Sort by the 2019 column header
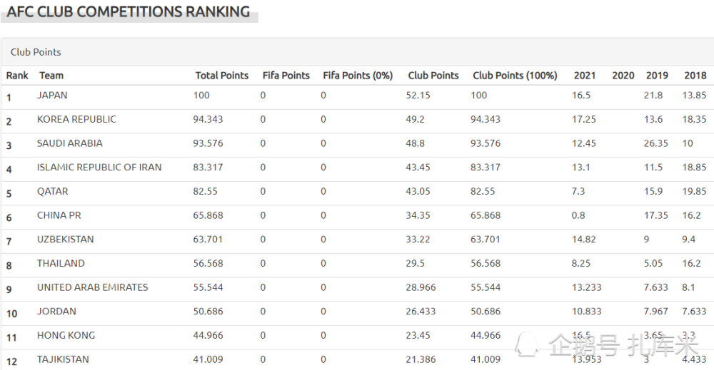Screen dimensions: 714x370 [x=657, y=76]
